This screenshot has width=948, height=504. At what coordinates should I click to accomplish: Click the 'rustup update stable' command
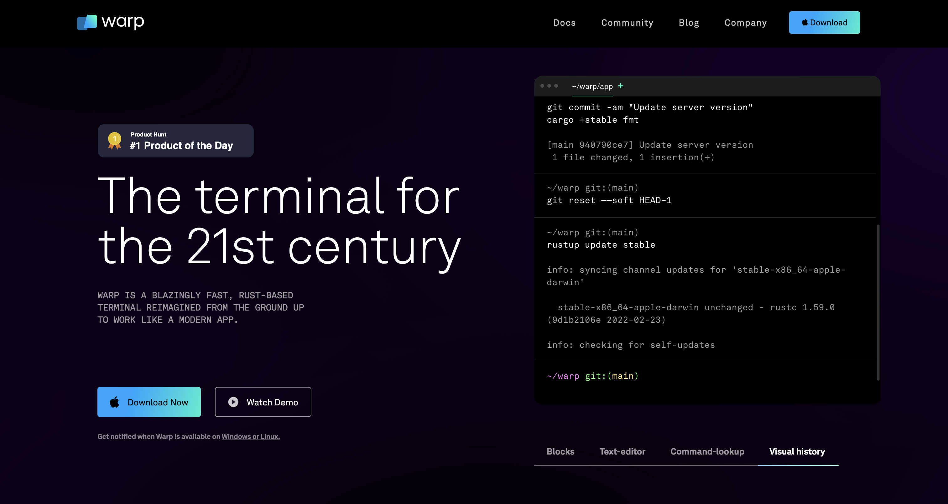601,245
